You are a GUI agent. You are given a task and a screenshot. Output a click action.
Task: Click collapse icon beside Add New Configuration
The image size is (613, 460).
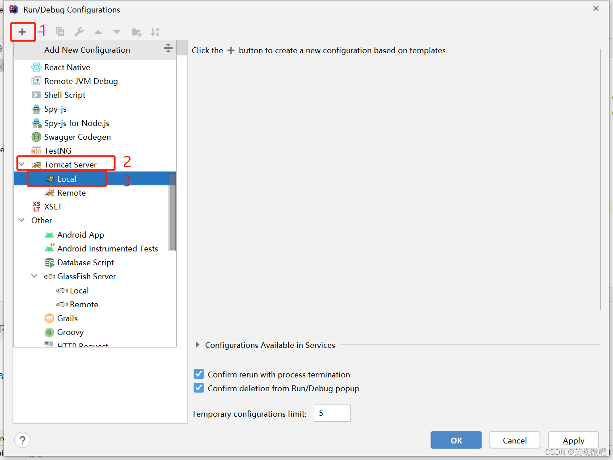[168, 49]
